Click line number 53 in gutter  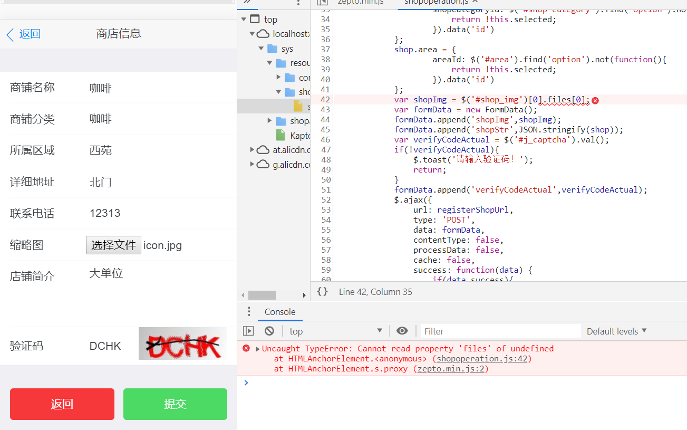(325, 210)
